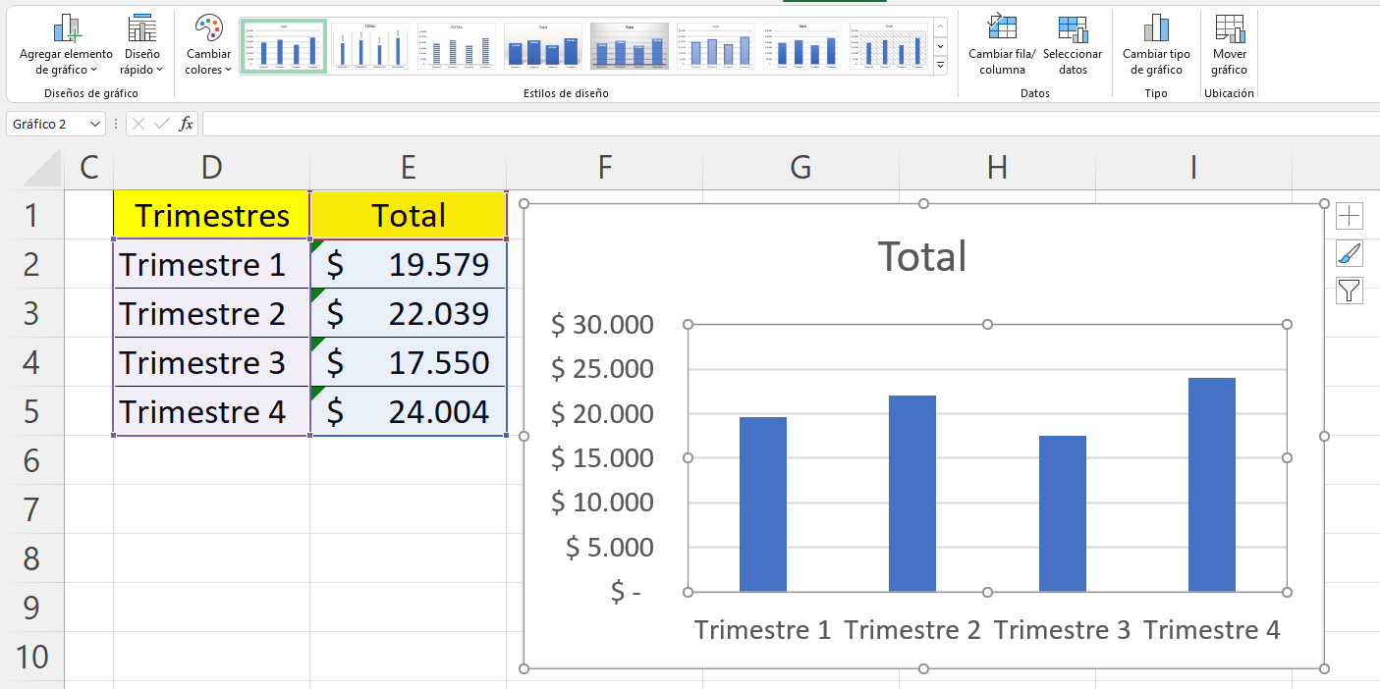Select the Trimestre 3 bar in chart
1380x689 pixels.
[x=1063, y=513]
